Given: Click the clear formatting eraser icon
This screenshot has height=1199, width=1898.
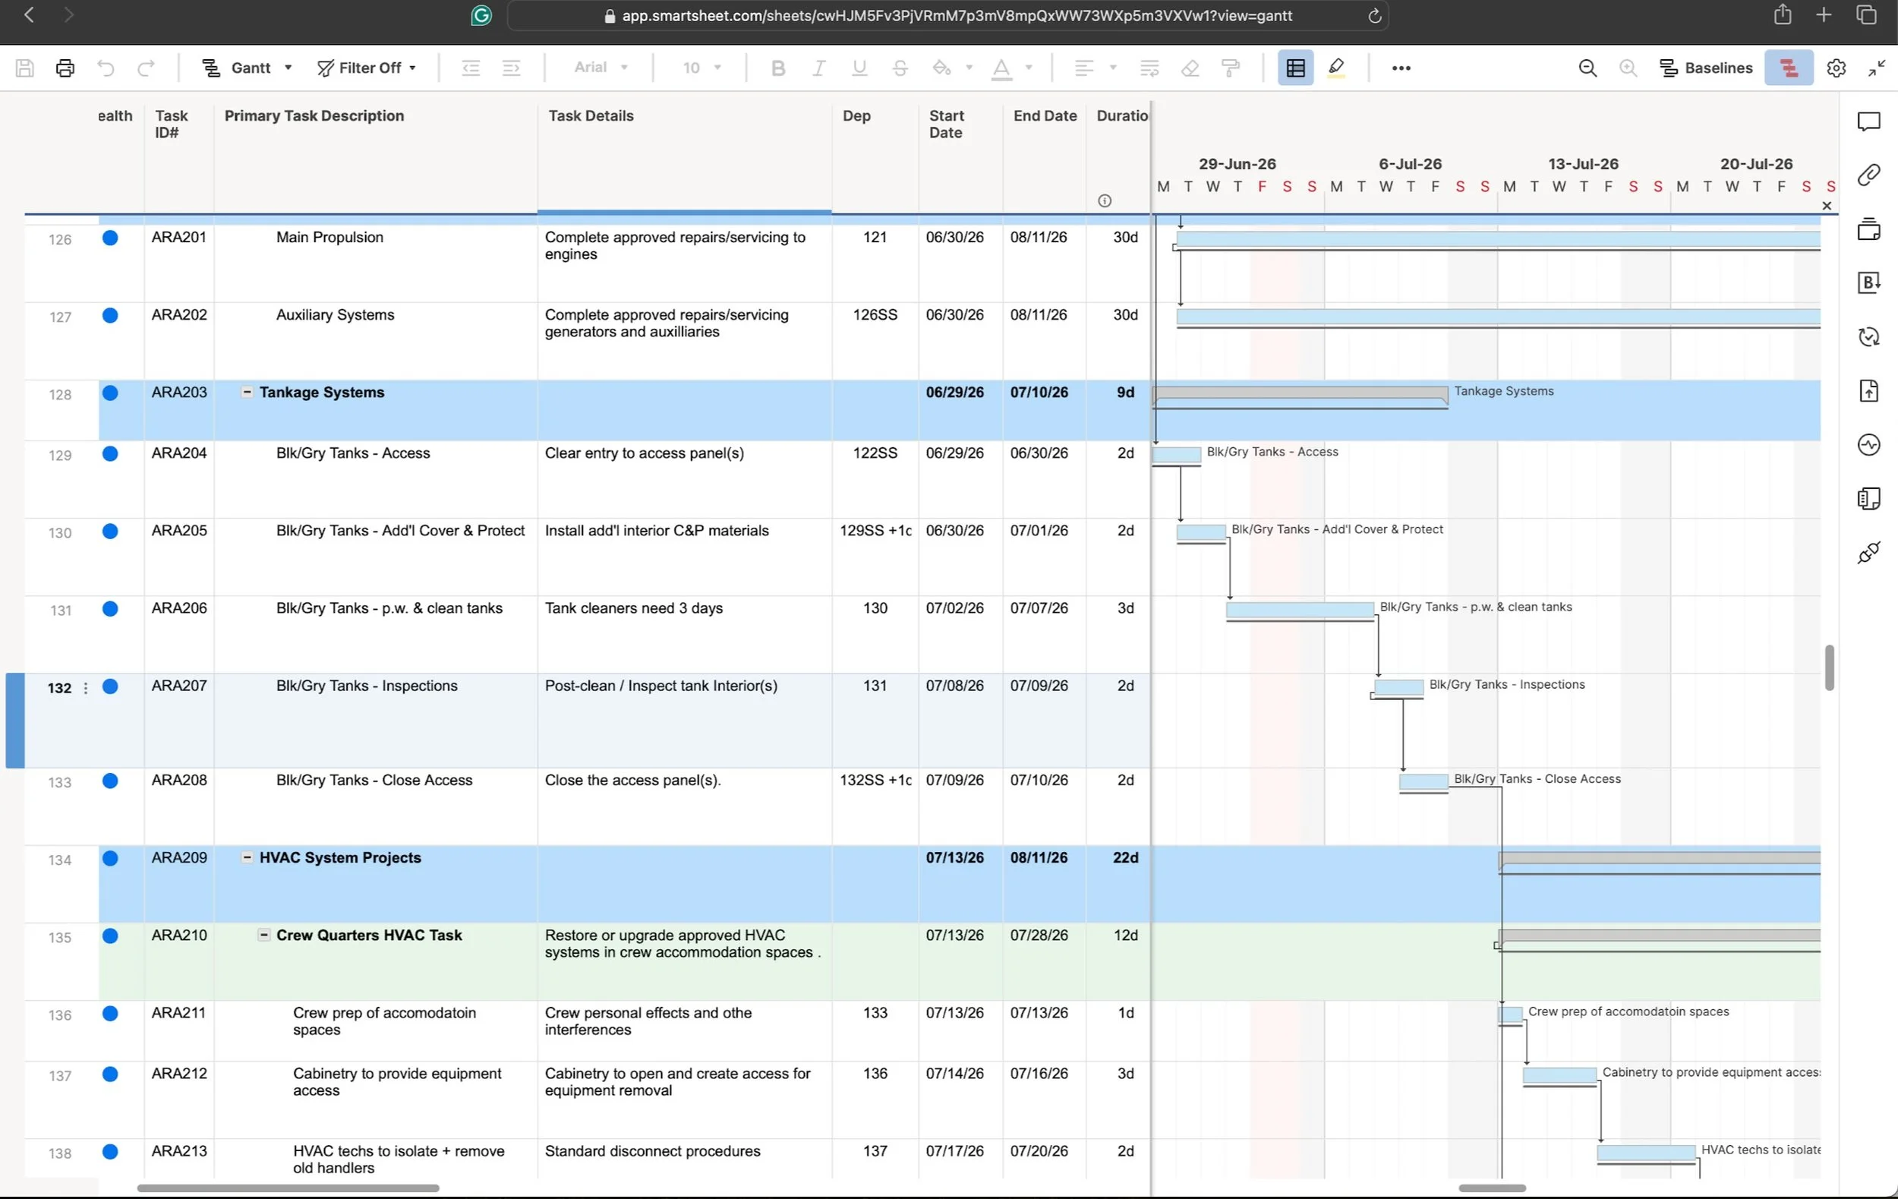Looking at the screenshot, I should click(1190, 68).
